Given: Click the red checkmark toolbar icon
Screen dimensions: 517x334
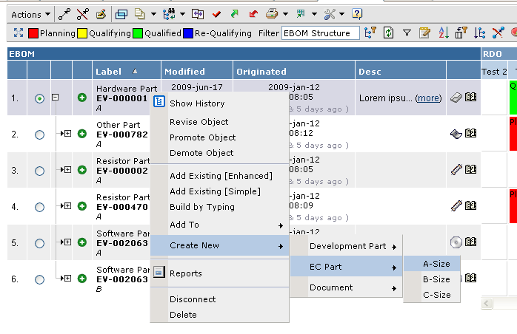Looking at the screenshot, I should click(217, 14).
